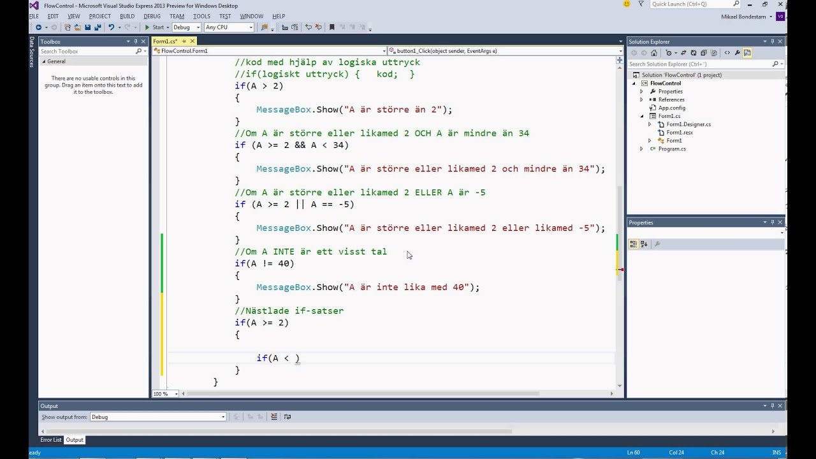
Task: Click the Collapse All icon in Solution Explorer
Action: (703, 53)
